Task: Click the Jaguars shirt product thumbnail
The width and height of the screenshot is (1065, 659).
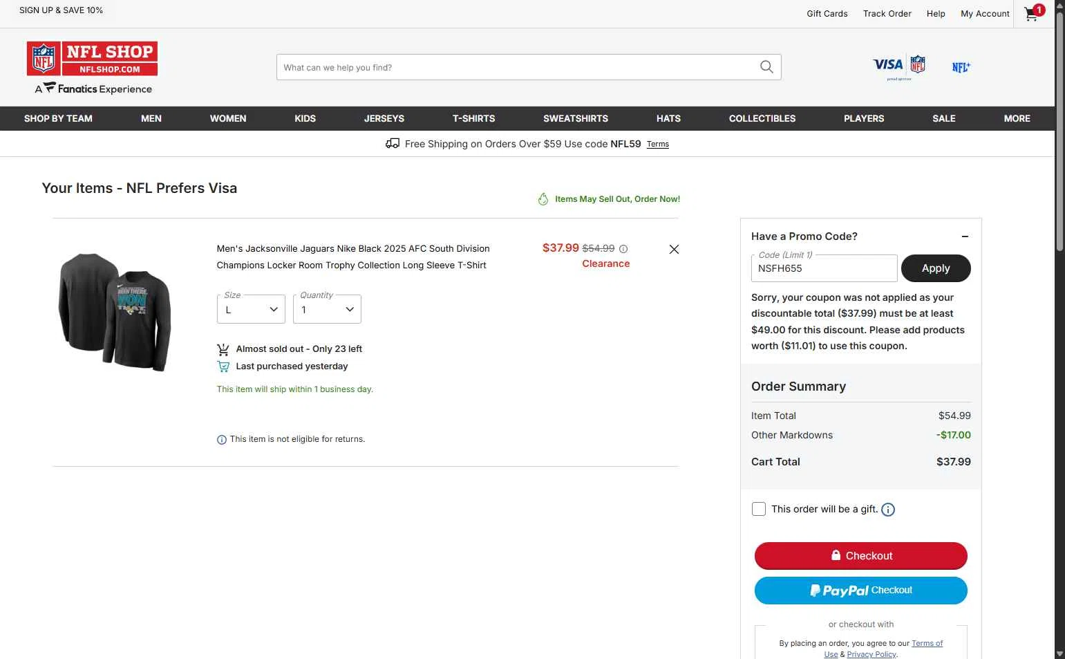Action: coord(115,312)
